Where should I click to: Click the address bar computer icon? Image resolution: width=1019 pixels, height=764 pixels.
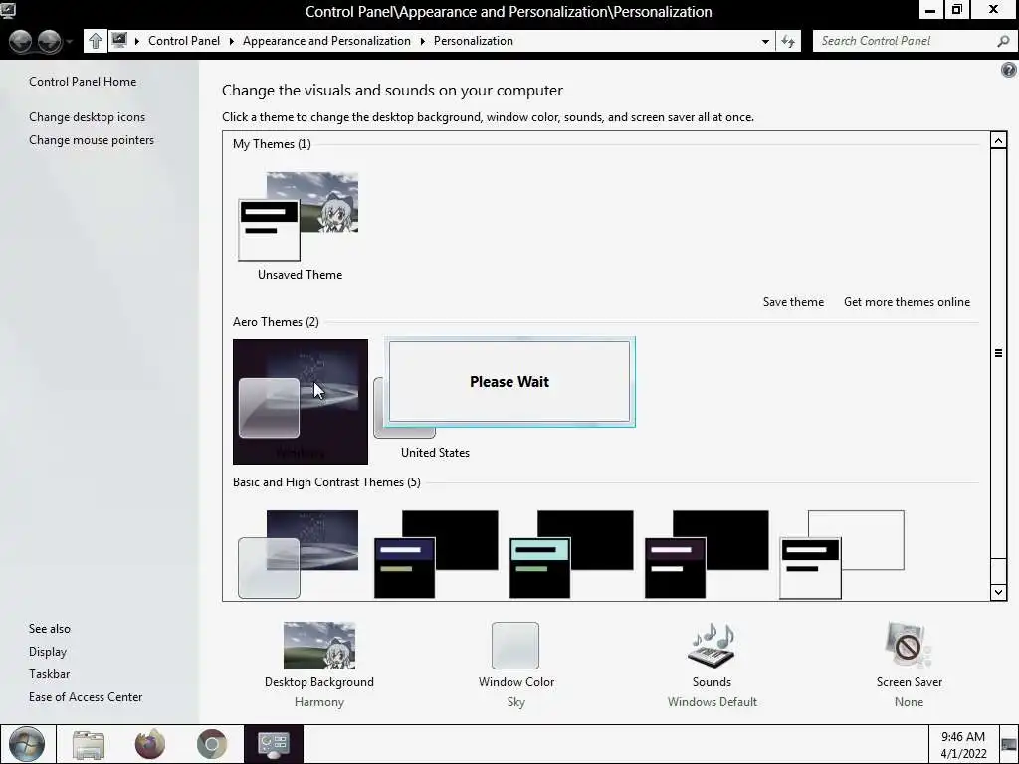(x=119, y=40)
